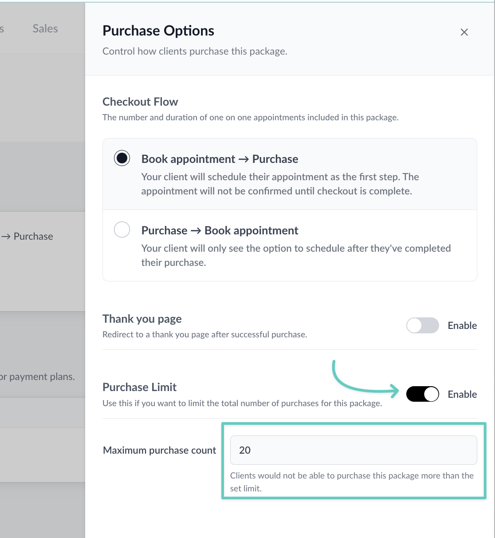Close the Purchase Options panel with the X icon
The width and height of the screenshot is (495, 538).
464,32
